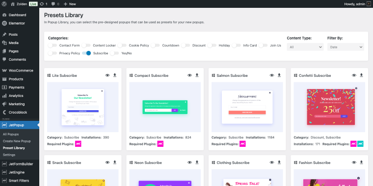This screenshot has height=186, width=373.
Task: Open the Content Type dropdown
Action: 305,47
